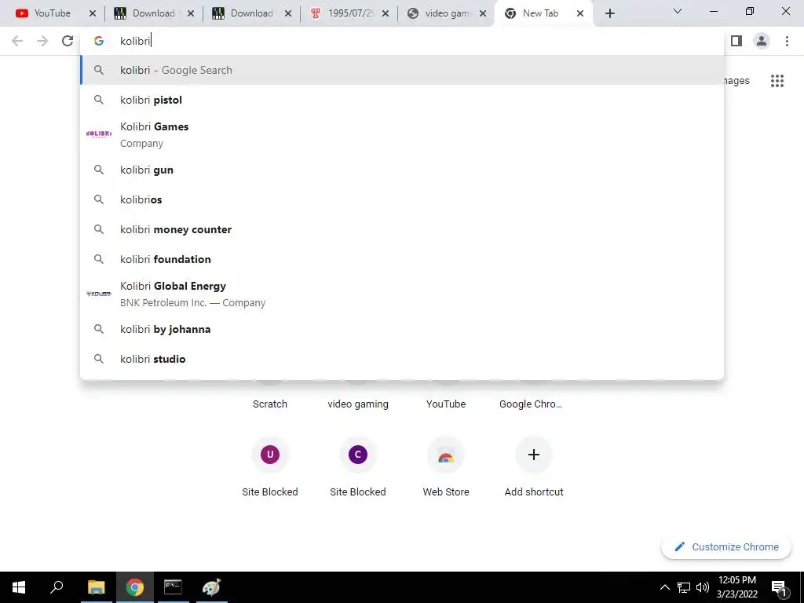The width and height of the screenshot is (804, 603).
Task: Select the 'kolibri money counter' suggestion
Action: coord(402,229)
